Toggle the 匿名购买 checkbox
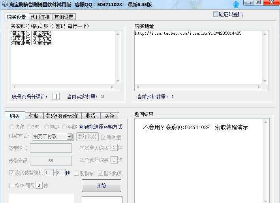This screenshot has width=280, height=203. [x=100, y=173]
